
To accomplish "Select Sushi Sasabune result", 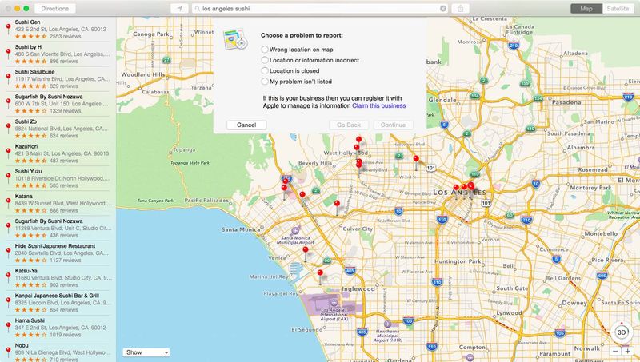I will (x=58, y=78).
